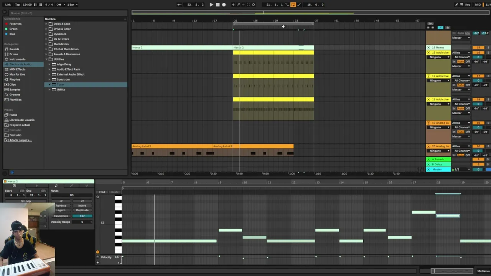Unfold track 17 Addictive

click(428, 76)
